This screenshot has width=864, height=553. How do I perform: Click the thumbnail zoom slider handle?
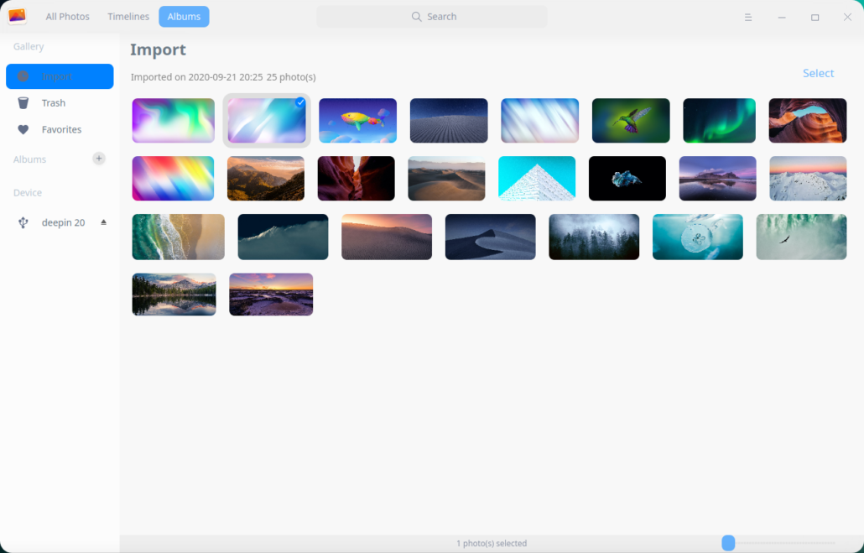point(728,543)
